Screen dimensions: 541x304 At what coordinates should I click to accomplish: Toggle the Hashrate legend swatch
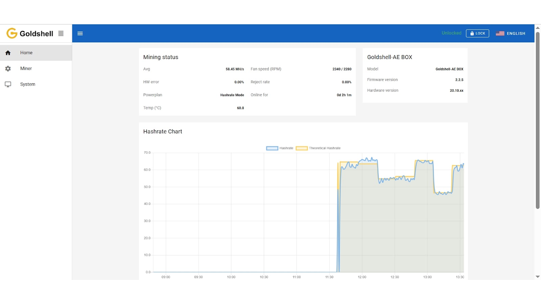tap(272, 148)
